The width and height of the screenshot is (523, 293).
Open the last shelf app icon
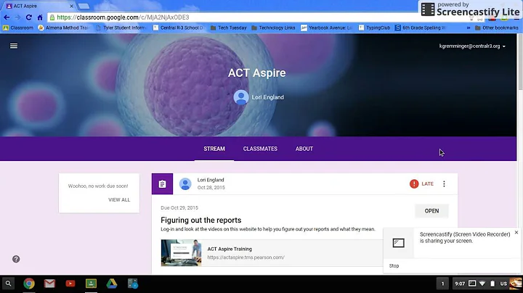coord(133,284)
